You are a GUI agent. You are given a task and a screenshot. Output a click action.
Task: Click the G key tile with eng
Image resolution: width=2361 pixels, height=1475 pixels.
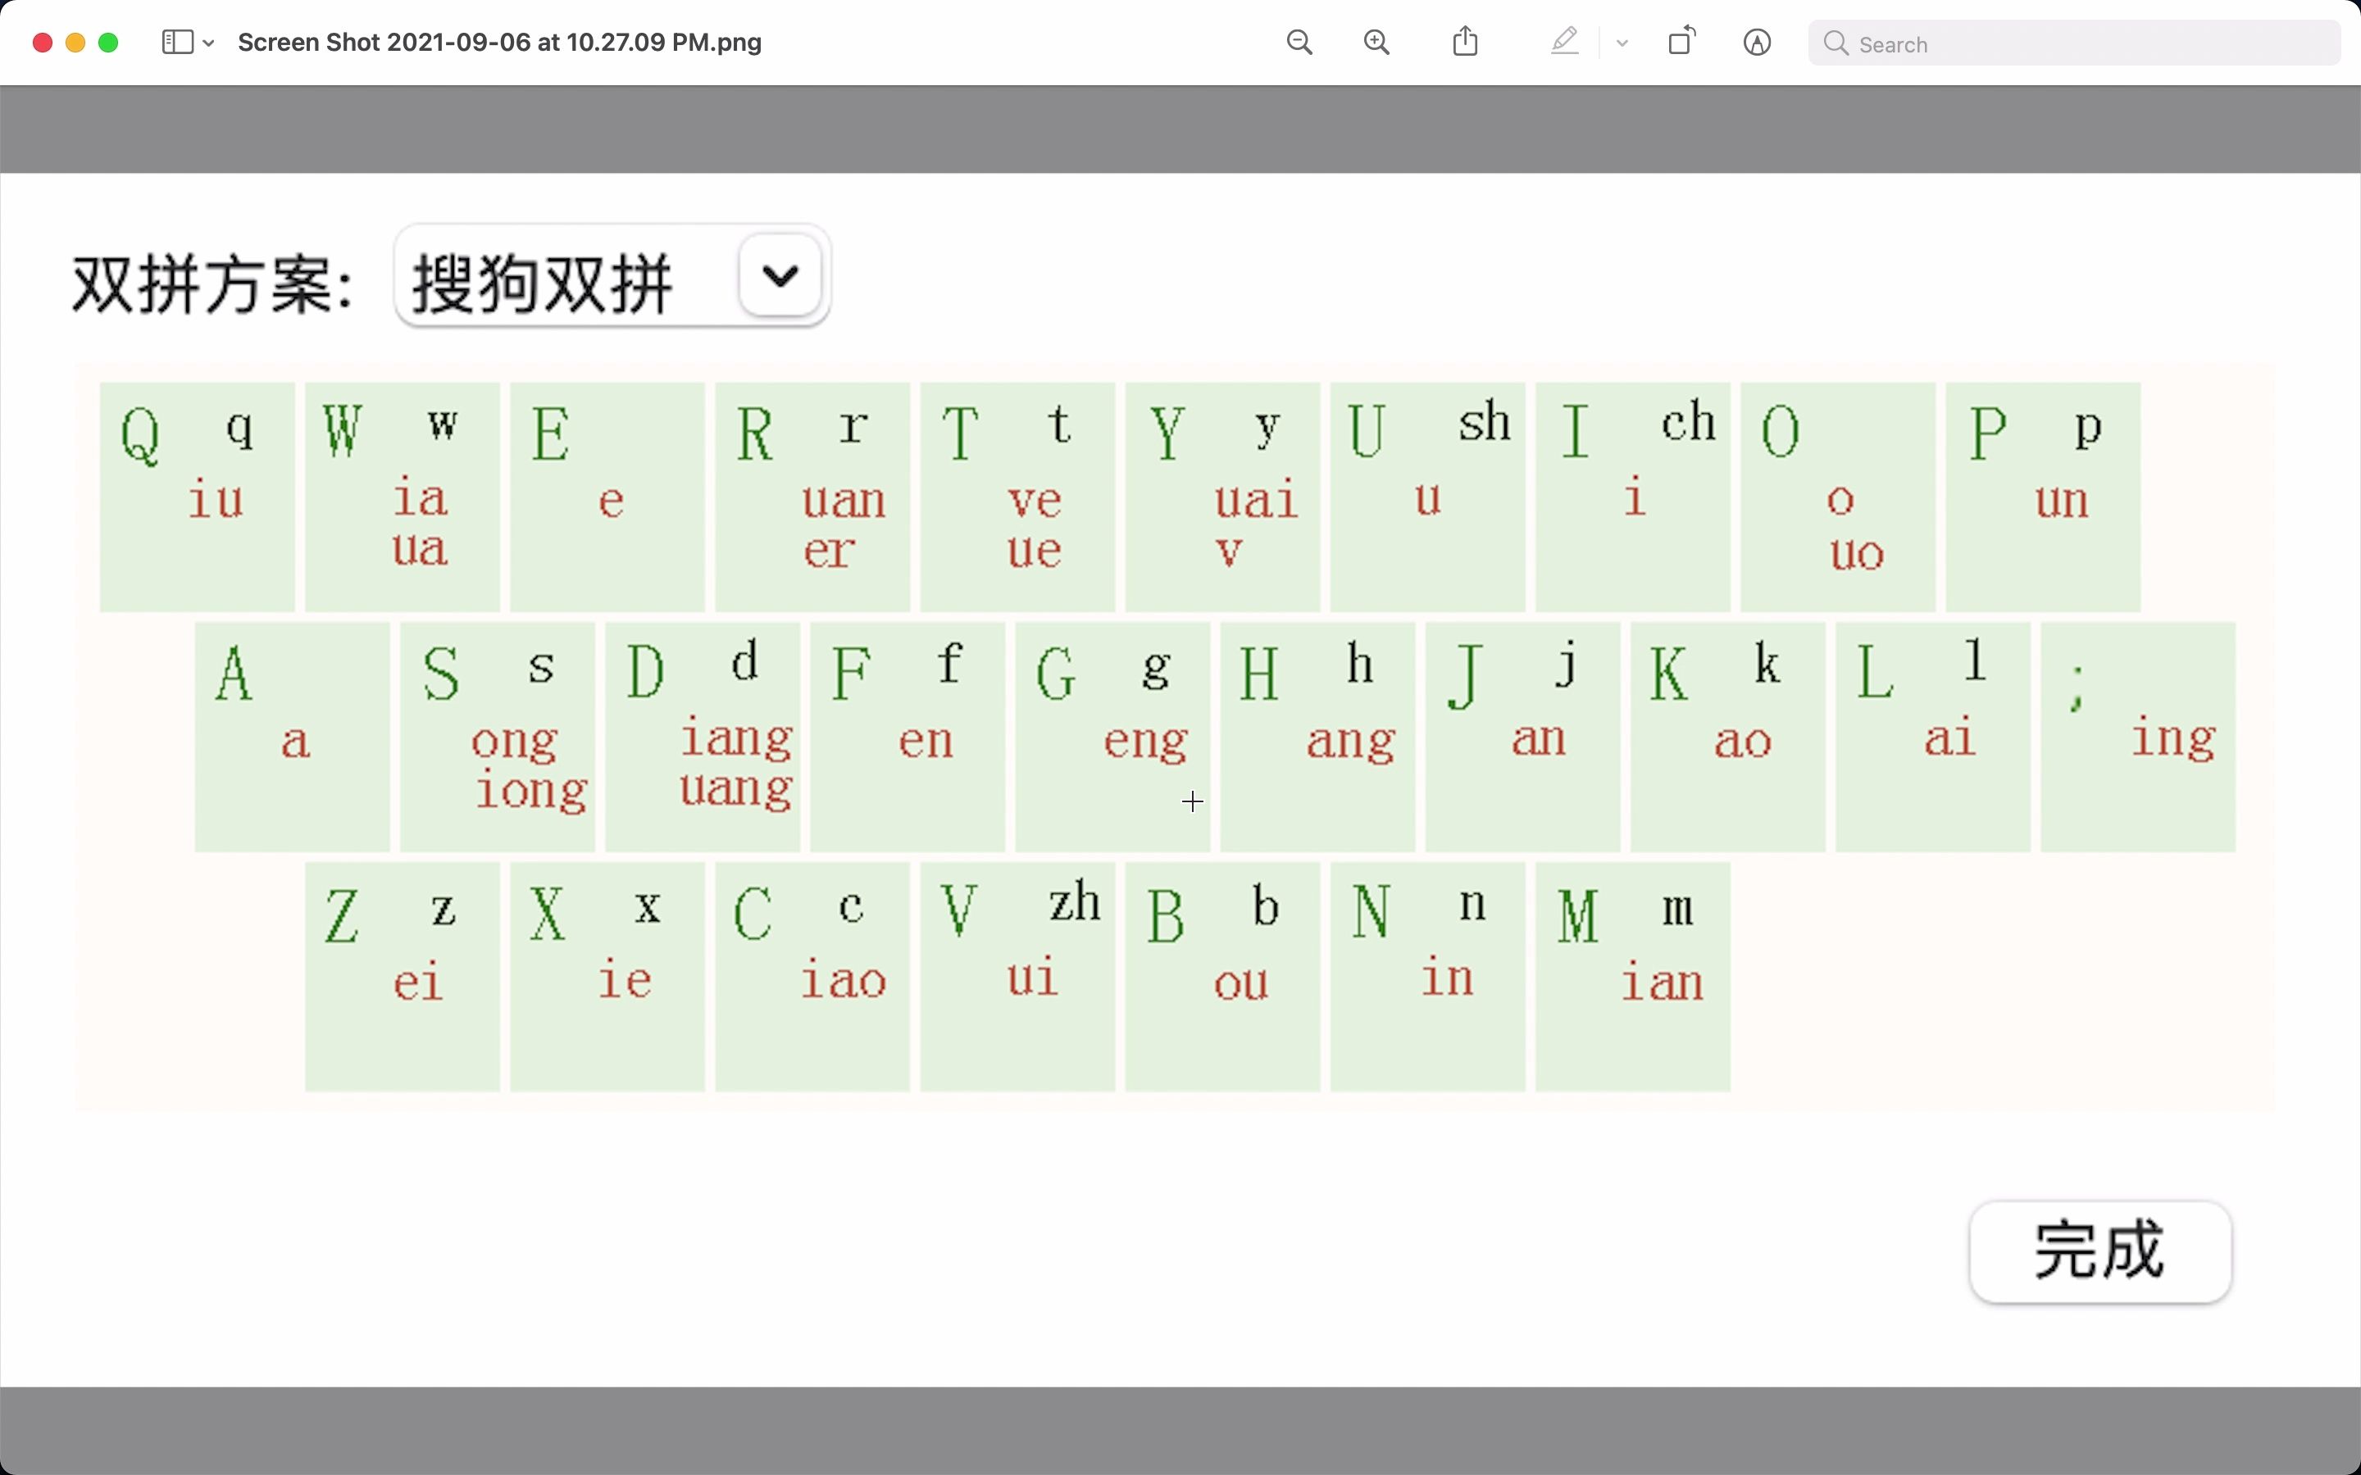1113,737
